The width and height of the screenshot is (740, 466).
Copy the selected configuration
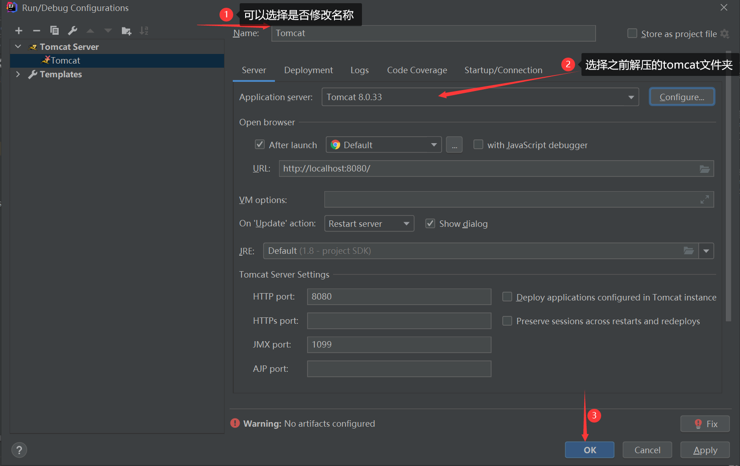pyautogui.click(x=55, y=31)
